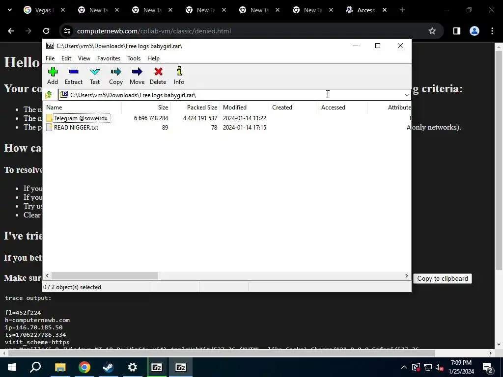
Task: Toggle Chrome's side panel icon
Action: [456, 31]
